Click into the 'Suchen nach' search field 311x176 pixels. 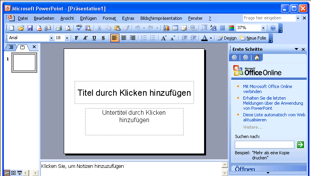(264, 145)
